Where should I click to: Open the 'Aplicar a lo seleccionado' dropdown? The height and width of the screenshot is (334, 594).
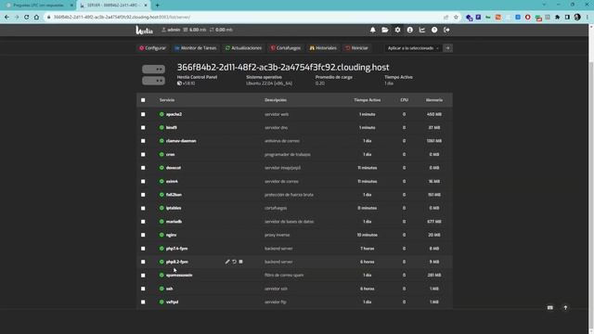click(412, 48)
